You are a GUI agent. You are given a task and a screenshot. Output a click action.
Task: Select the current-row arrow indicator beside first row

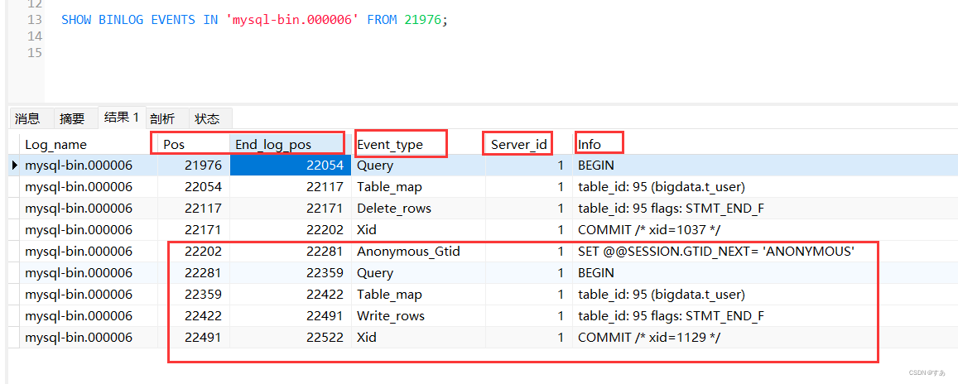point(15,165)
